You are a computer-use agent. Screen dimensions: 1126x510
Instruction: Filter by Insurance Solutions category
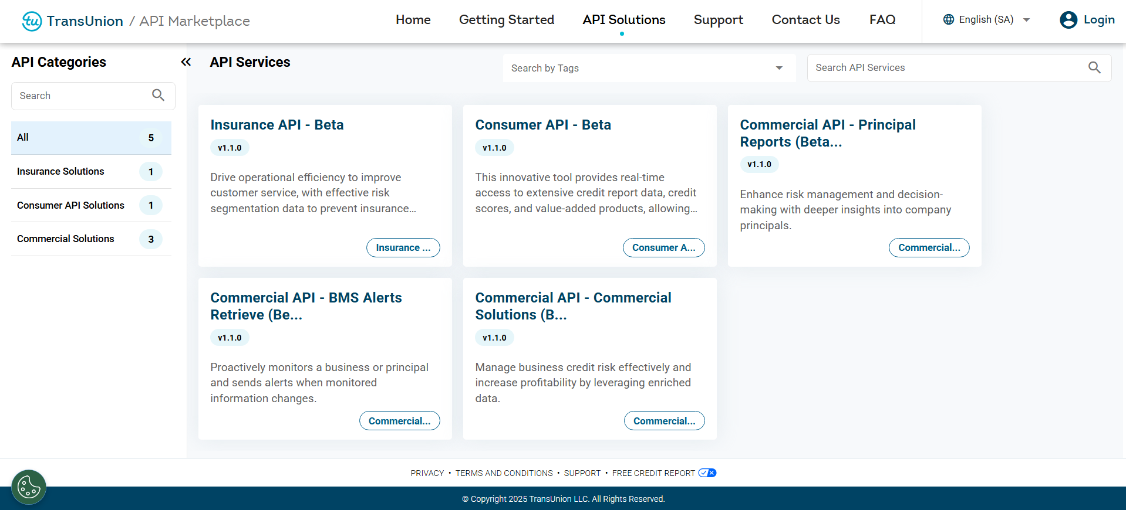(91, 172)
